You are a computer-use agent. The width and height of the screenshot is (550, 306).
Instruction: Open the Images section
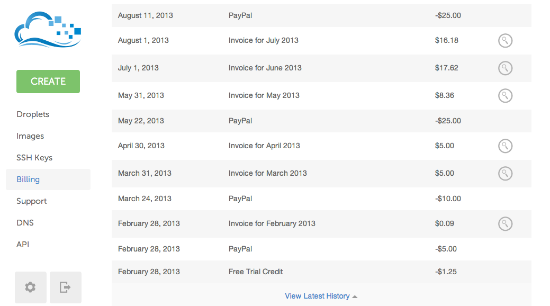pos(30,136)
